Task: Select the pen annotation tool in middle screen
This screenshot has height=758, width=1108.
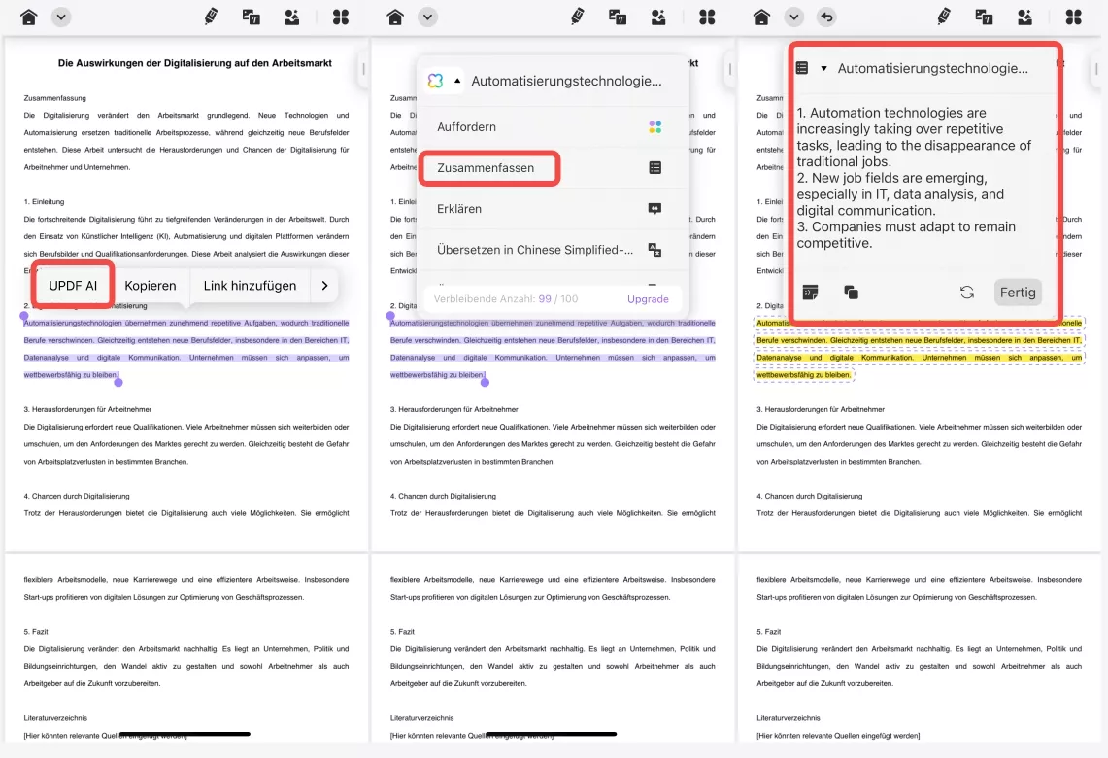Action: [578, 17]
